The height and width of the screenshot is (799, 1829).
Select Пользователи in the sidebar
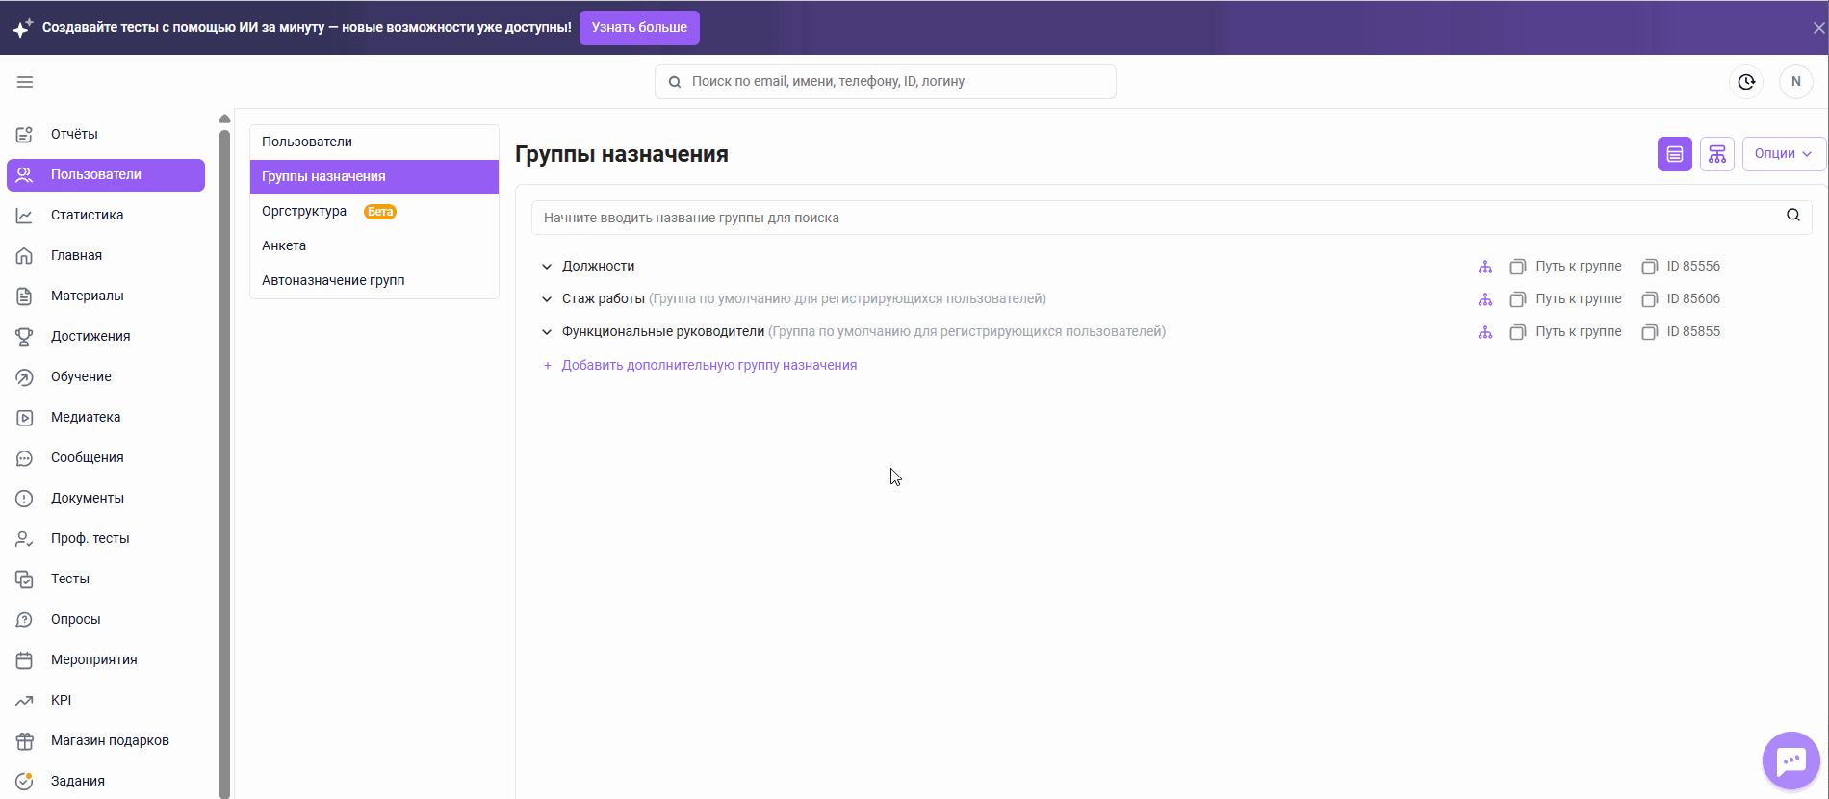point(106,174)
